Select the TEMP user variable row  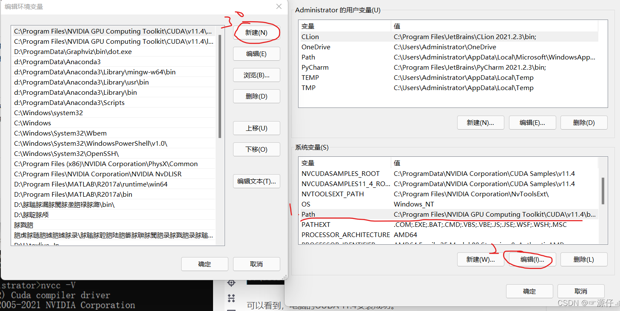click(x=449, y=78)
